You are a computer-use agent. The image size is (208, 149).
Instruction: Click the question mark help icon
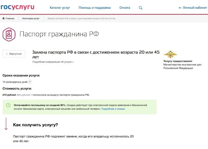[x=30, y=82]
